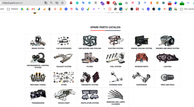Open the Pneumatic System category
This screenshot has width=194, height=107.
pyautogui.click(x=90, y=79)
